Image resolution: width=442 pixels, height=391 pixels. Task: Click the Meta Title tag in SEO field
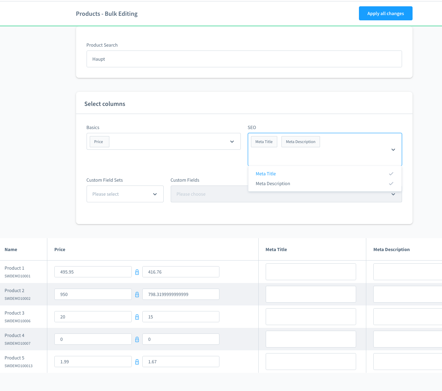[264, 142]
